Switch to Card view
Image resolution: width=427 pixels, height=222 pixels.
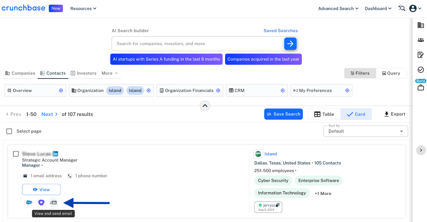coord(356,114)
